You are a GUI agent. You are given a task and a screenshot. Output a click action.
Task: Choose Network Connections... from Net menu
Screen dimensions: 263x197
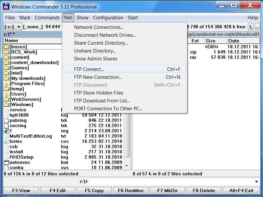[125, 27]
